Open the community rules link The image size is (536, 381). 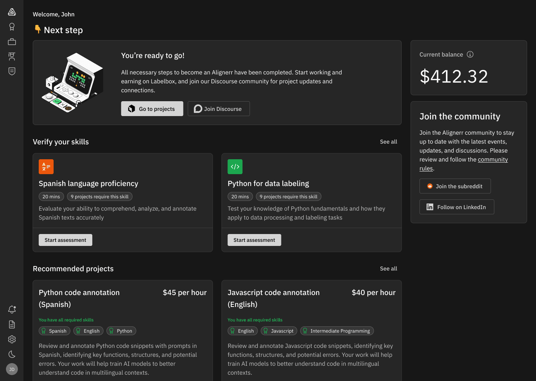(x=492, y=160)
